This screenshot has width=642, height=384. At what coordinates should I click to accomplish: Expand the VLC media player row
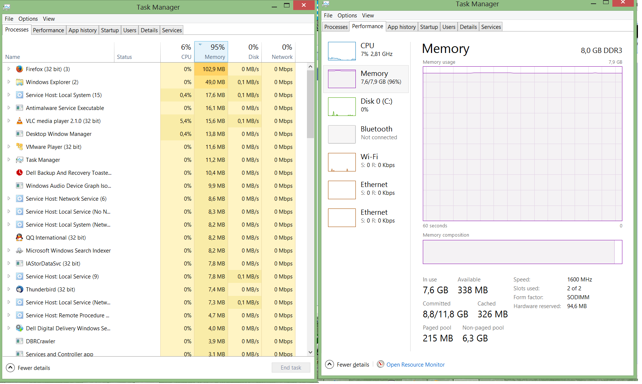point(9,121)
